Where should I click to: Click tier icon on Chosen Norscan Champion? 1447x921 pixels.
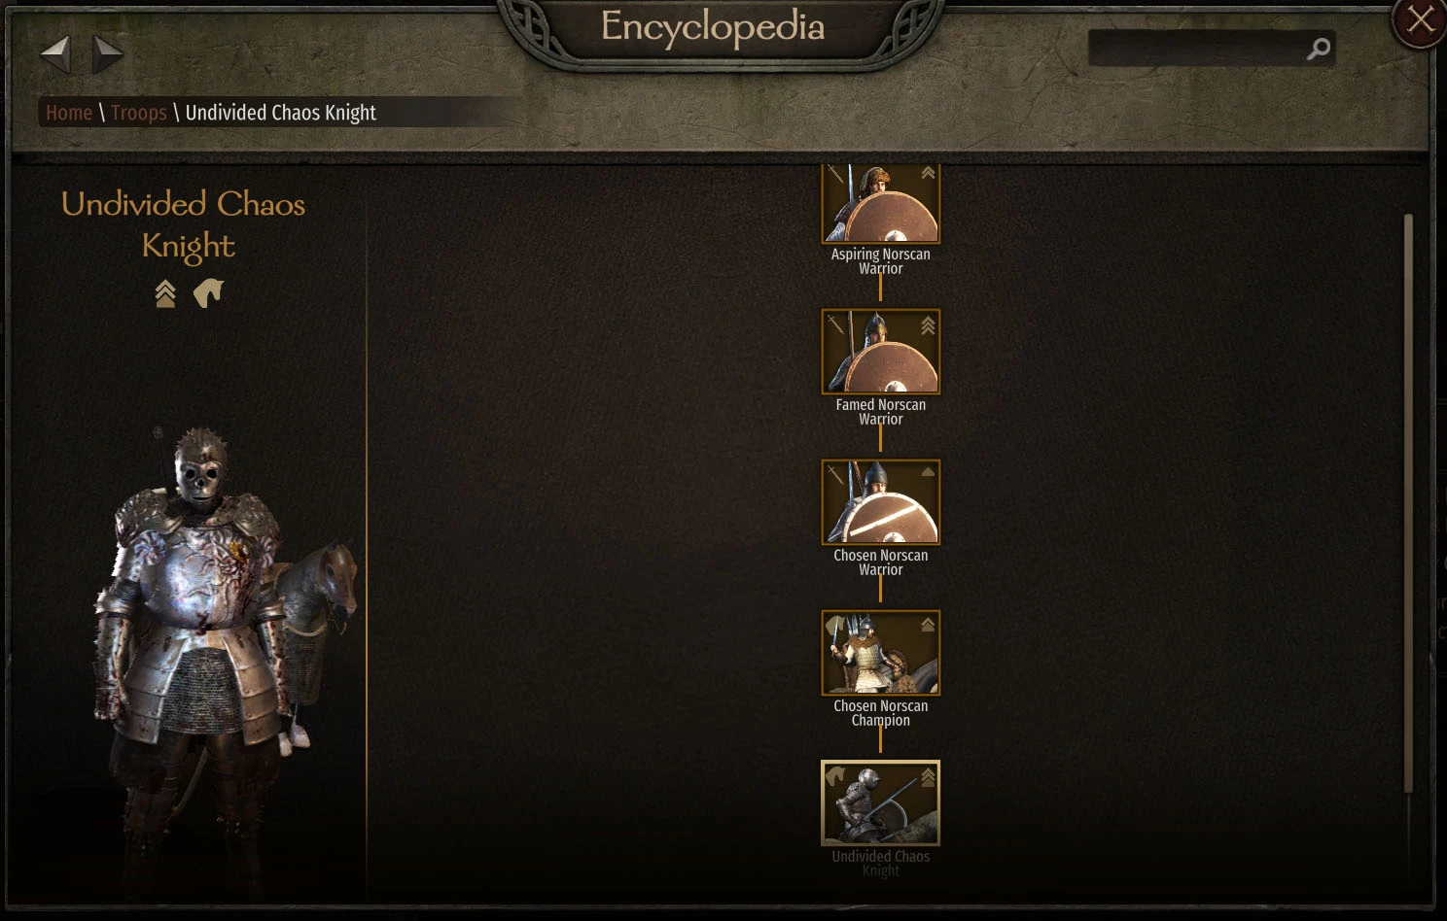pos(928,625)
